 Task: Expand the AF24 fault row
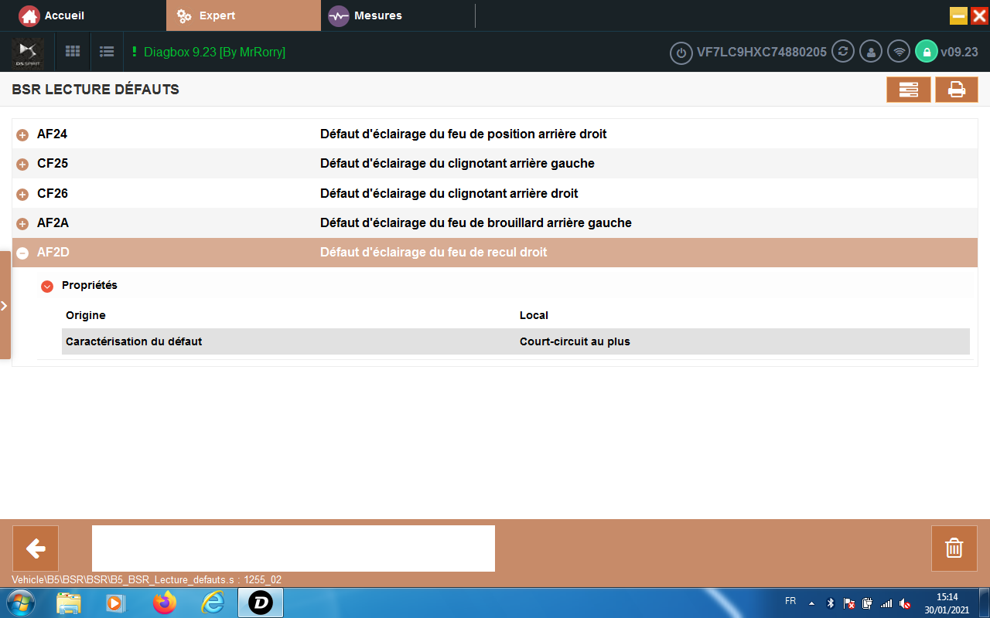point(22,135)
